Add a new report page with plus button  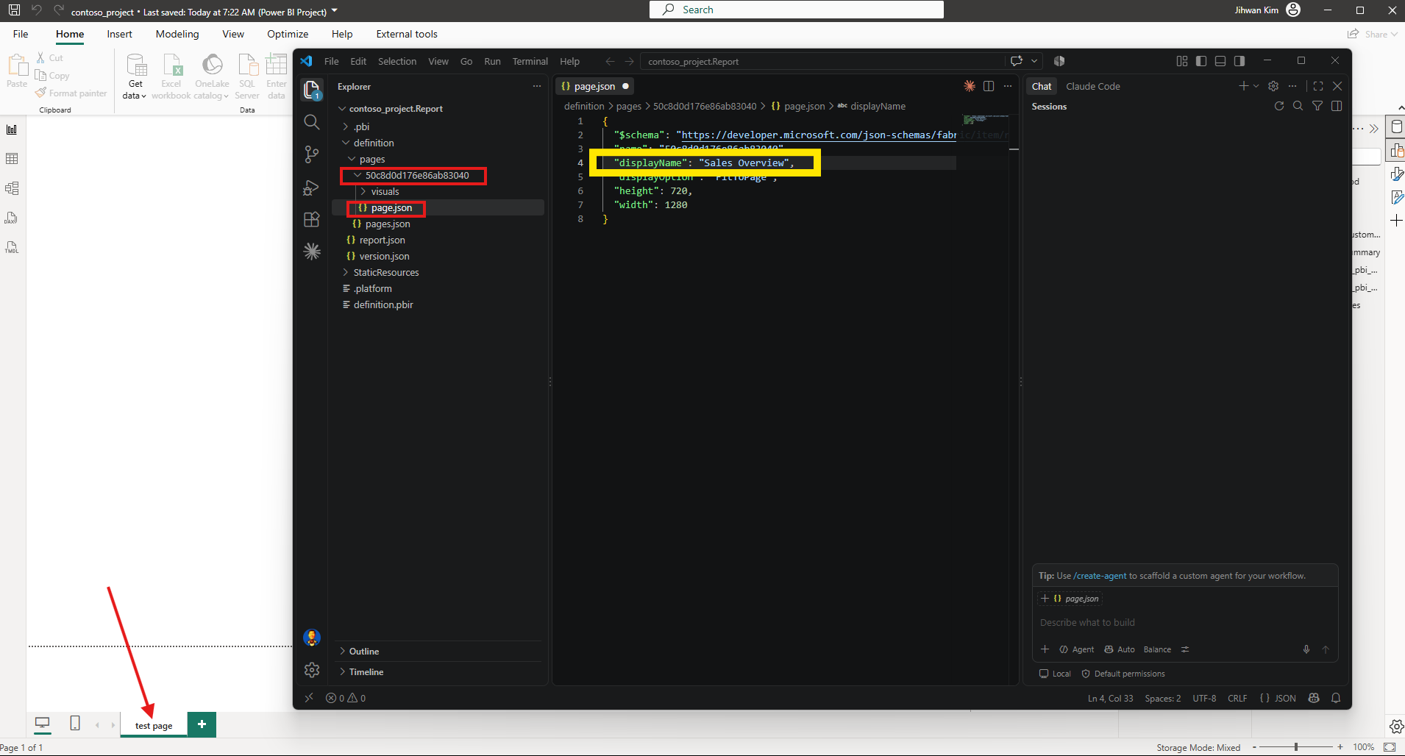click(x=202, y=724)
